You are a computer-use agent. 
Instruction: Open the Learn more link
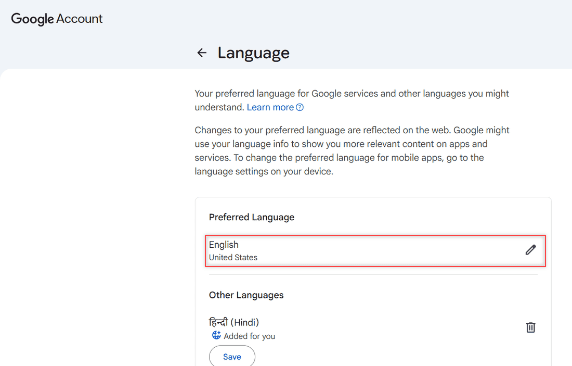tap(270, 107)
